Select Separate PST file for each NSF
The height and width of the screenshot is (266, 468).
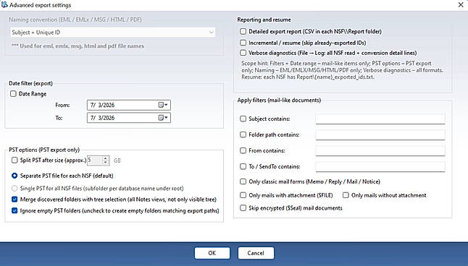(x=14, y=176)
